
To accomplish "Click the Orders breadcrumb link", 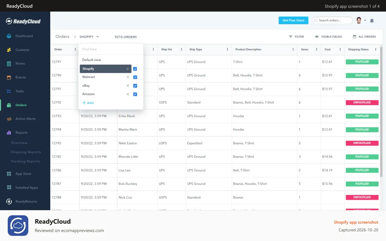I will point(62,37).
